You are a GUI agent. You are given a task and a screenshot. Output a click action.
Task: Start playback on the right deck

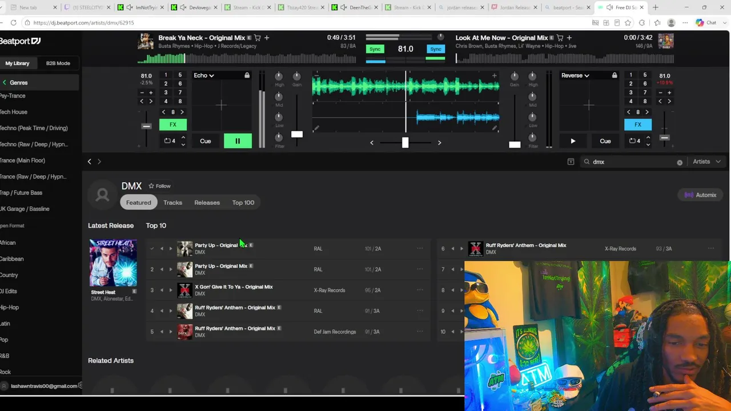[x=573, y=141]
